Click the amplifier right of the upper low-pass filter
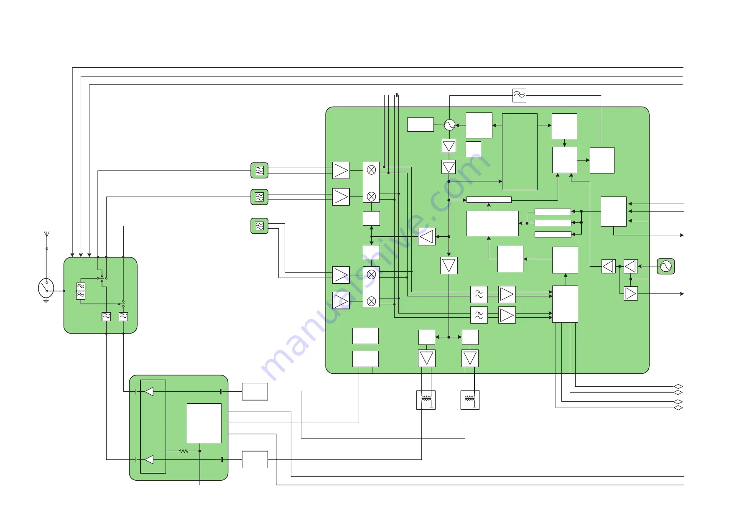Viewport: 747px width, 528px height. [x=507, y=295]
